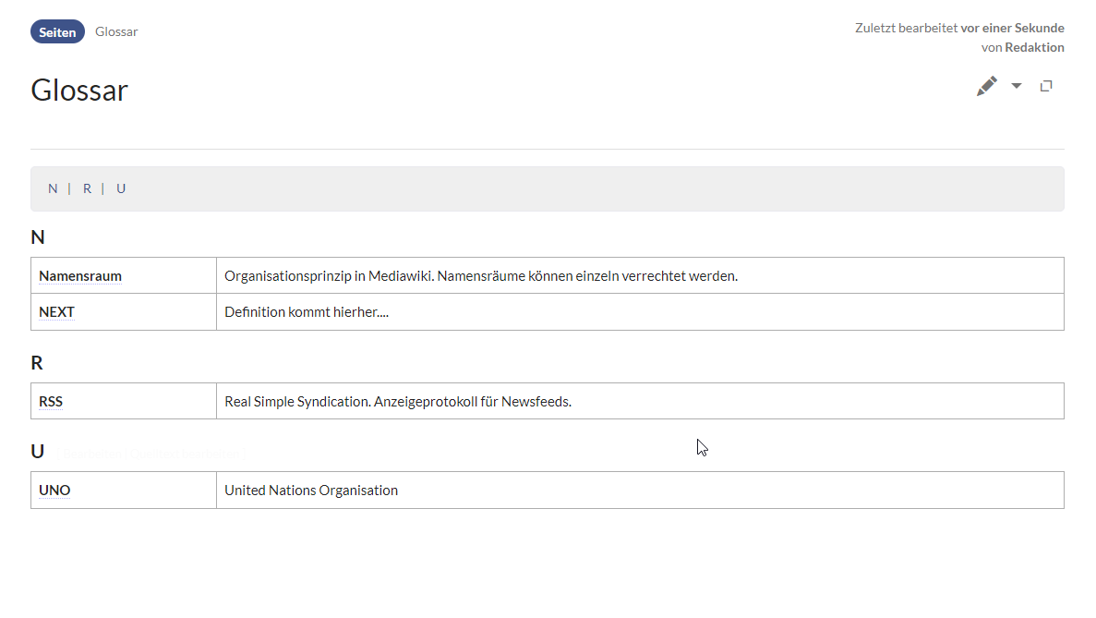Viewport: 1096px width, 618px height.
Task: Click the 'vor einer Sekunde' timestamp
Action: click(x=1012, y=28)
